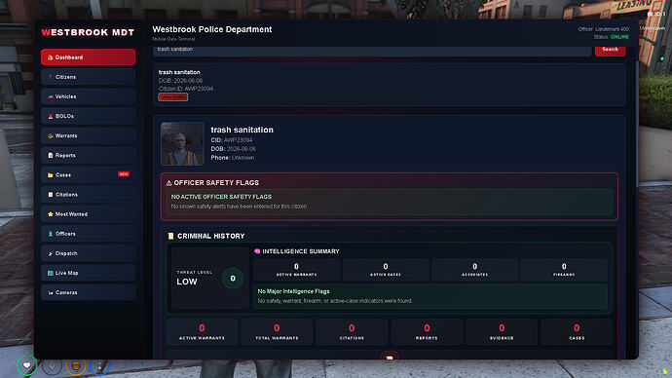Click the heart health HUD icon
The image size is (672, 378).
(x=26, y=365)
